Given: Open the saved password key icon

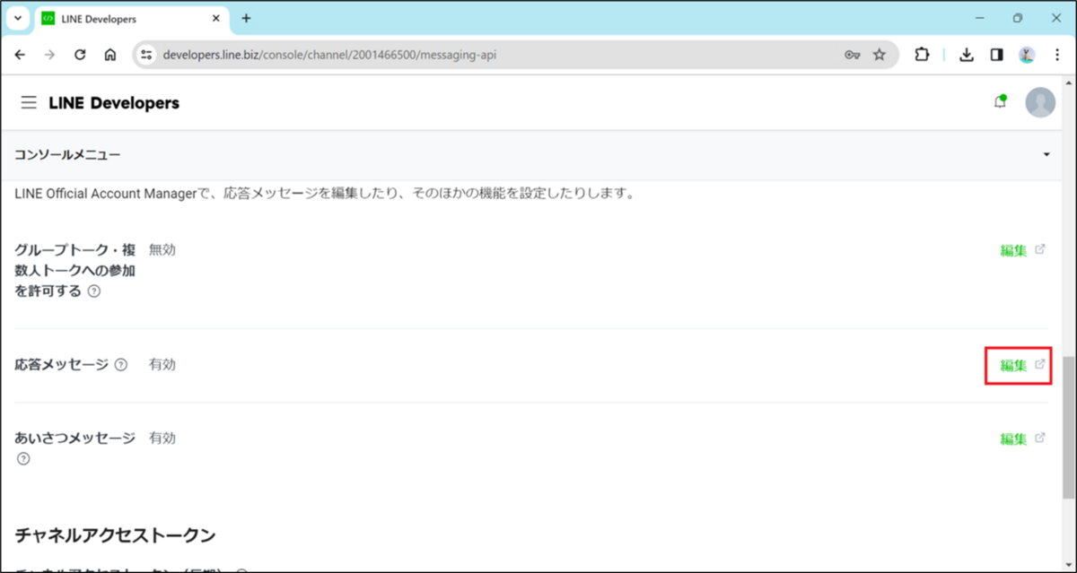Looking at the screenshot, I should pos(853,55).
